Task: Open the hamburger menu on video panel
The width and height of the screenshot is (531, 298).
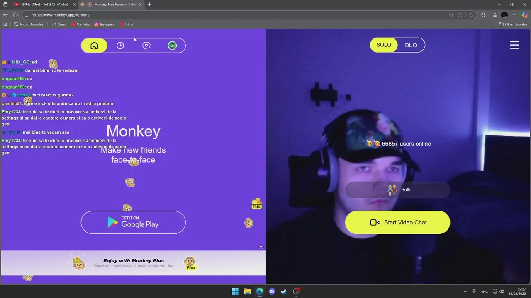Action: coord(514,45)
